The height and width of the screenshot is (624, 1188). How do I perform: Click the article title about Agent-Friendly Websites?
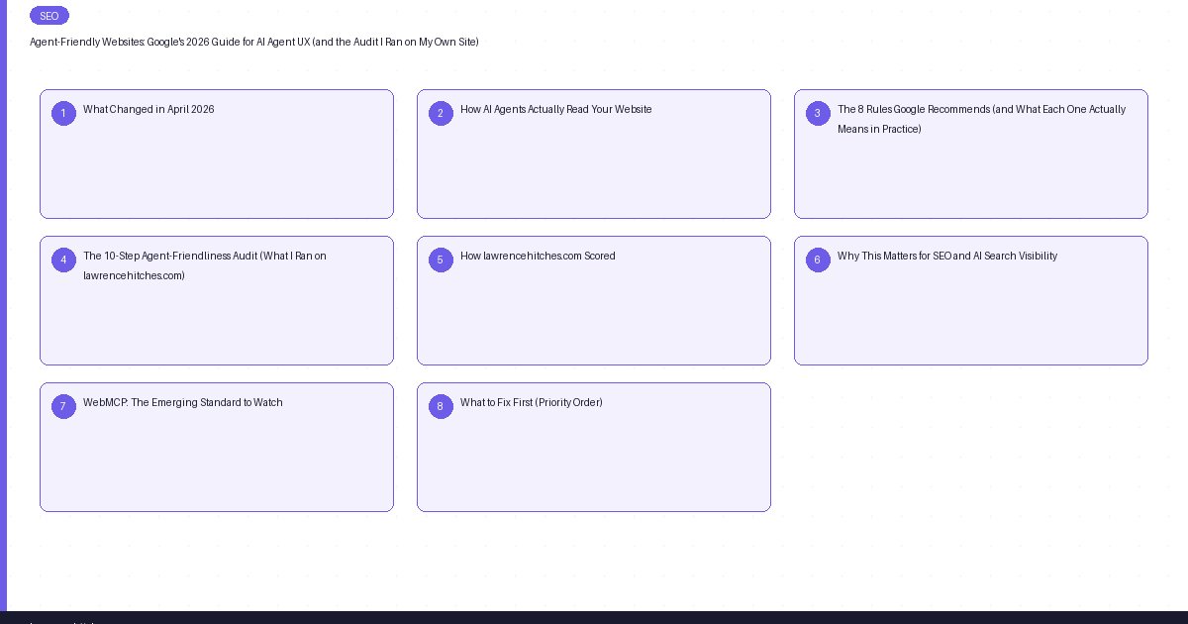(254, 42)
